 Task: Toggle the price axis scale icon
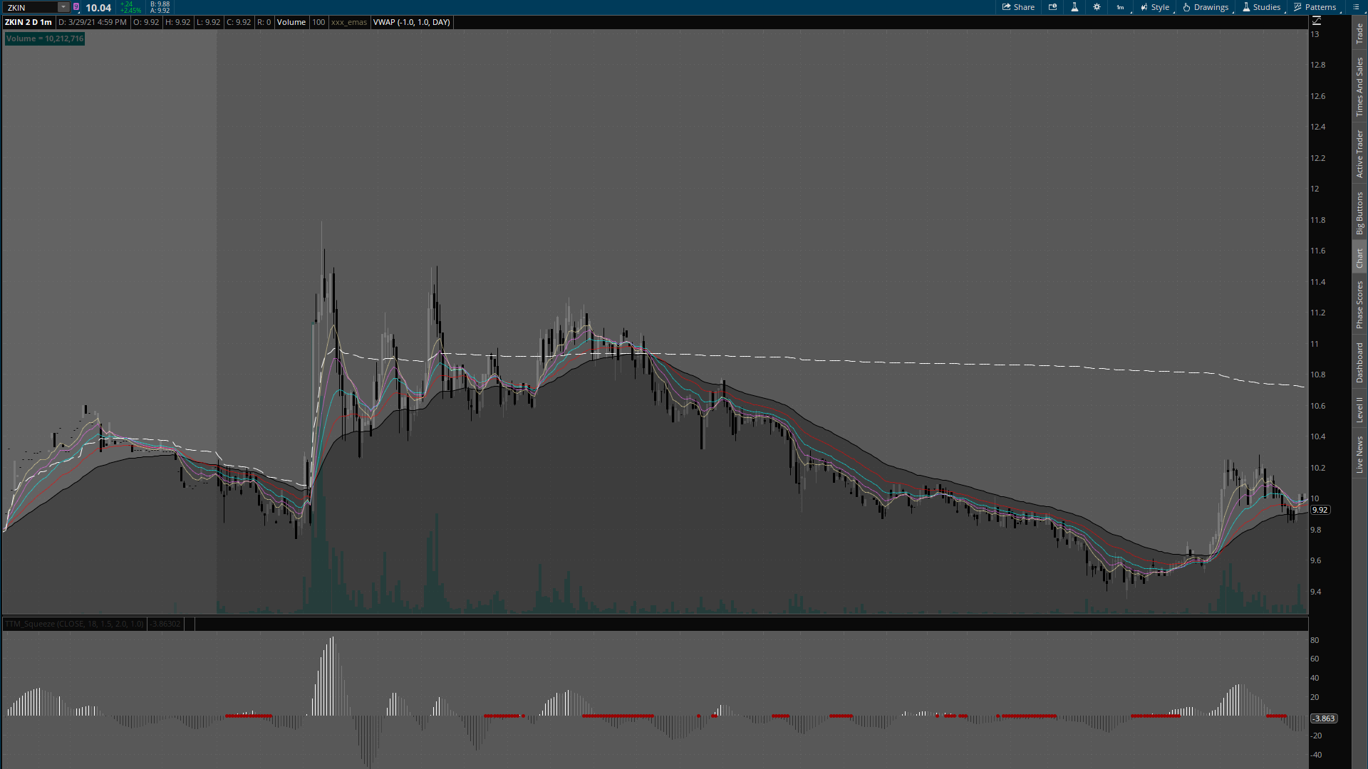tap(1317, 21)
